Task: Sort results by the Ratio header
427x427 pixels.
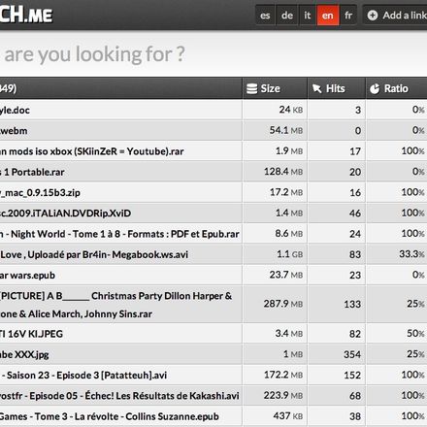Action: 397,88
